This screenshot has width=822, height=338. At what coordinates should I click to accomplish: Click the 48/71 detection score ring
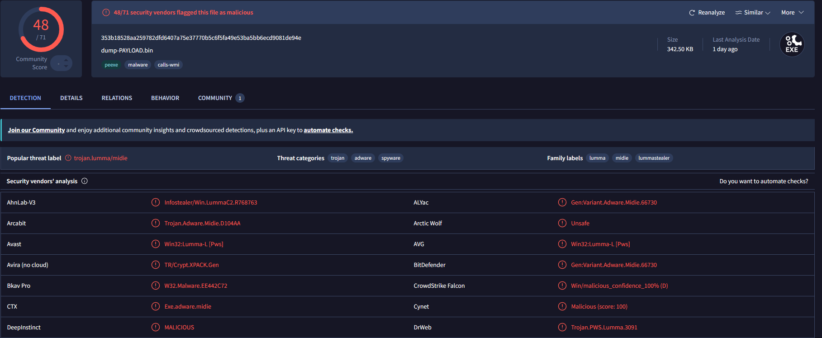(x=41, y=29)
